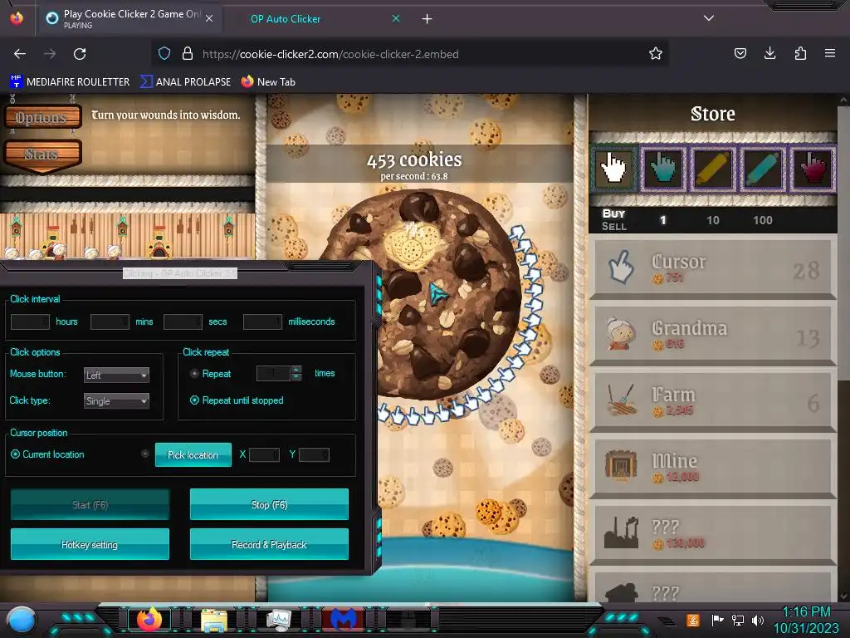
Task: Open the Click type dropdown
Action: [116, 401]
